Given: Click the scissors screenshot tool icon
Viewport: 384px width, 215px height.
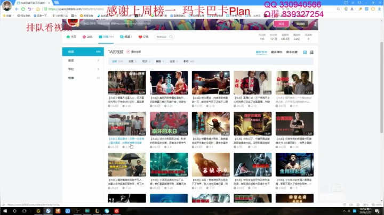Looking at the screenshot, I should pyautogui.click(x=352, y=9).
